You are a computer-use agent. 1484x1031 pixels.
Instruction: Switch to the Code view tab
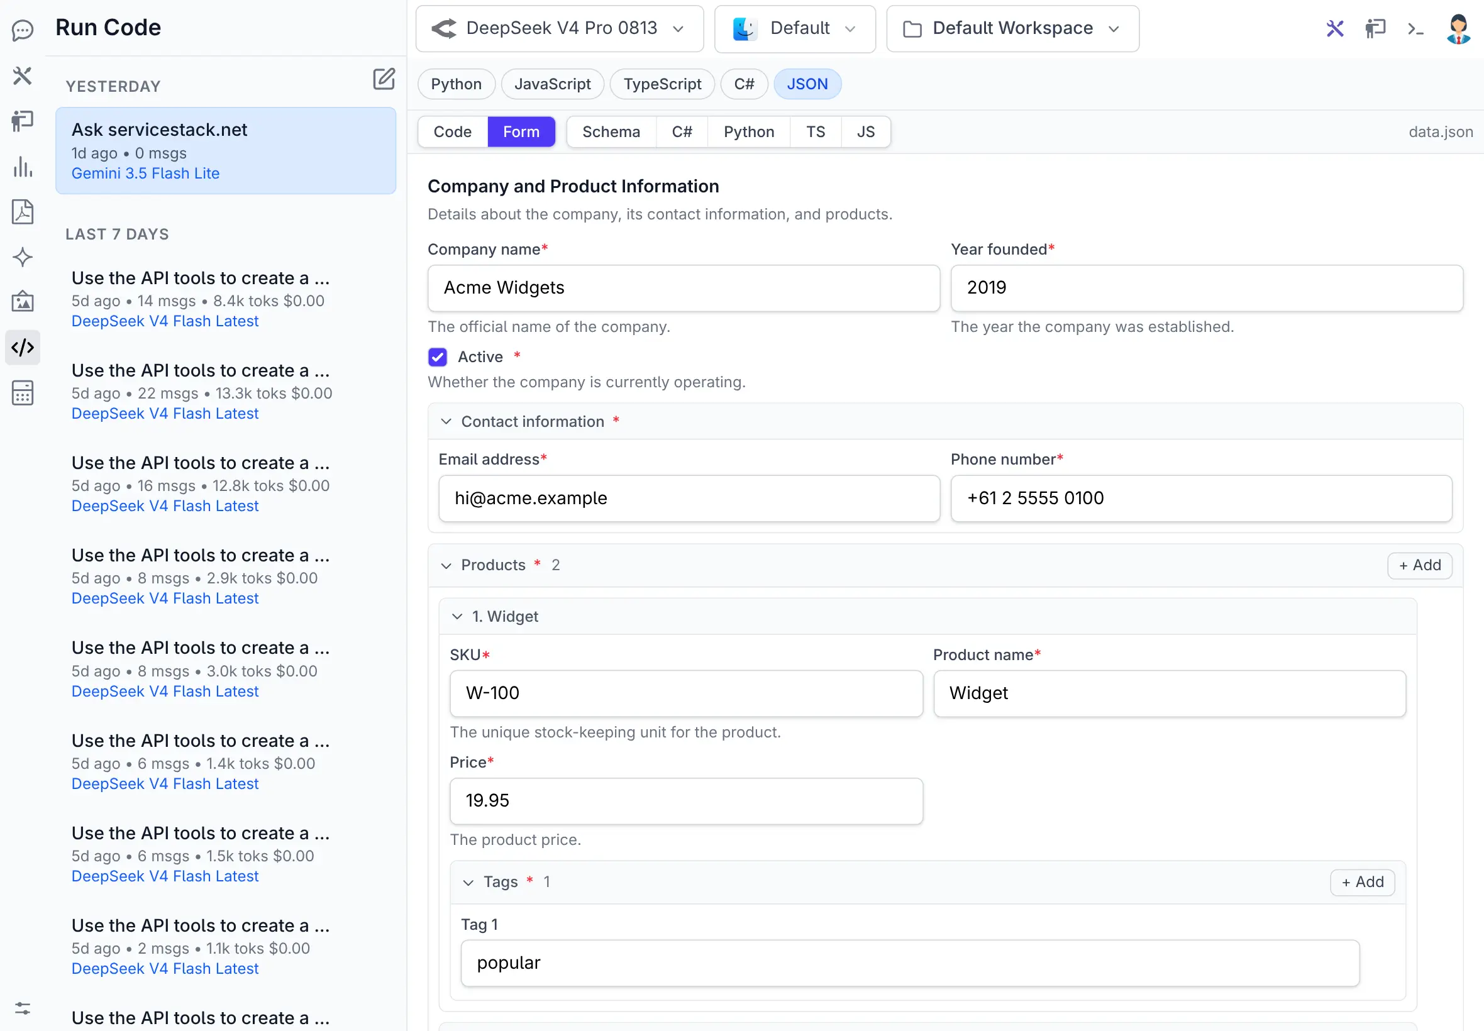(x=452, y=132)
